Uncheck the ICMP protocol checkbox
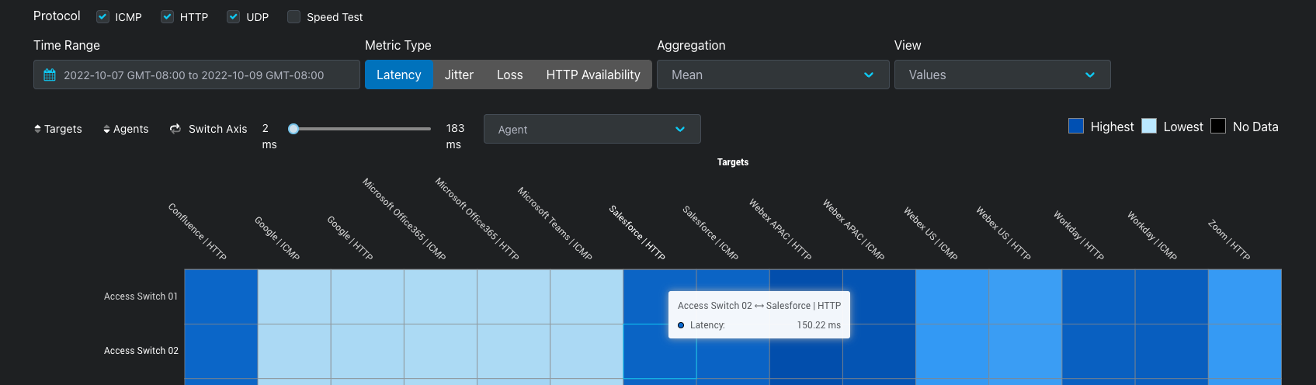This screenshot has width=1316, height=385. 102,16
